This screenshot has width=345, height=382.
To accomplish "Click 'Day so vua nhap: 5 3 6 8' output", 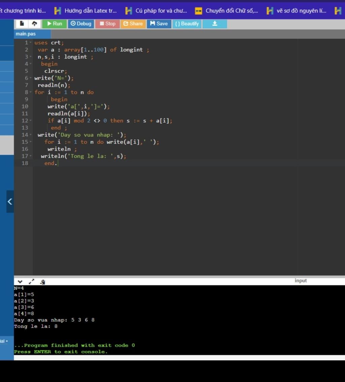I will (54, 320).
